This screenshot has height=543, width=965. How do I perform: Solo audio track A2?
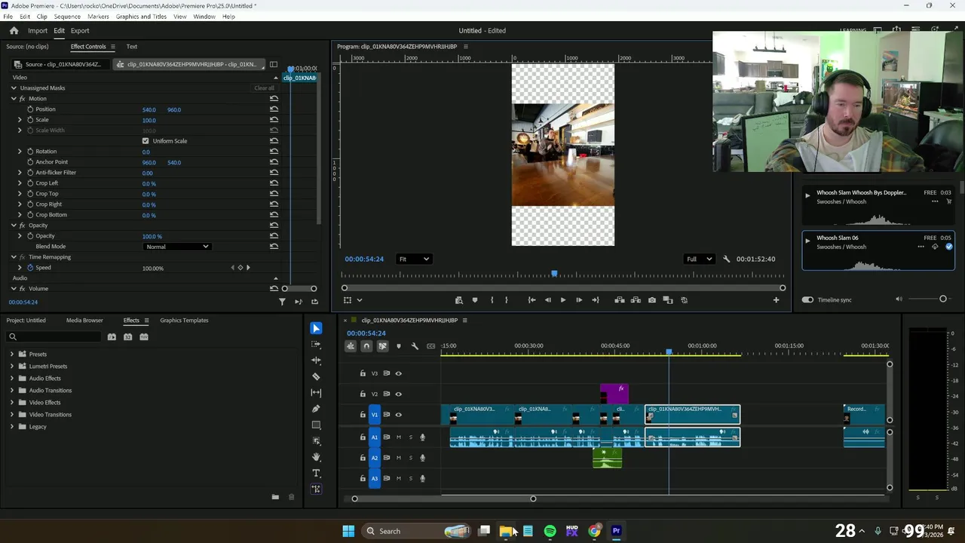[411, 458]
